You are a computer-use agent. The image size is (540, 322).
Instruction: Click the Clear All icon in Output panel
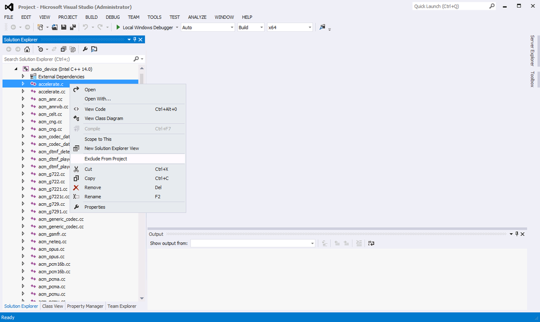(x=359, y=243)
